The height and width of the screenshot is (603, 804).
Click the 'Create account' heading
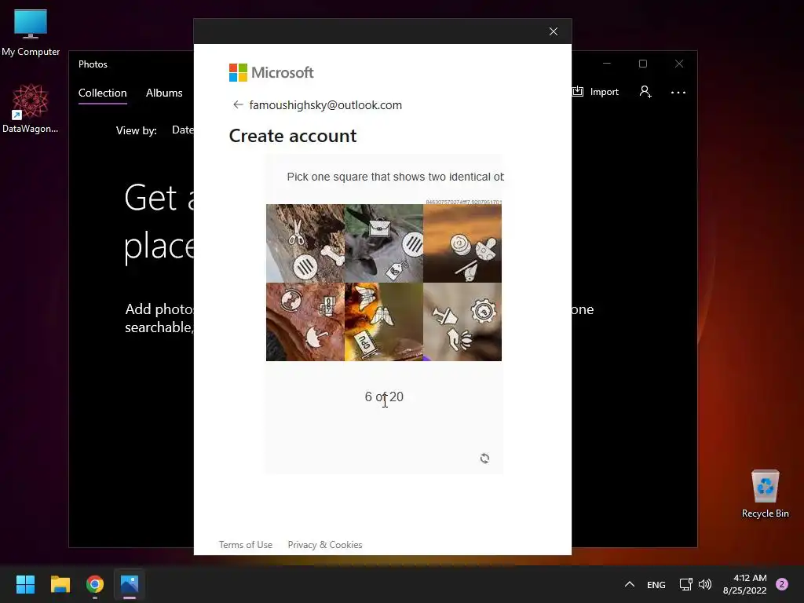(293, 136)
